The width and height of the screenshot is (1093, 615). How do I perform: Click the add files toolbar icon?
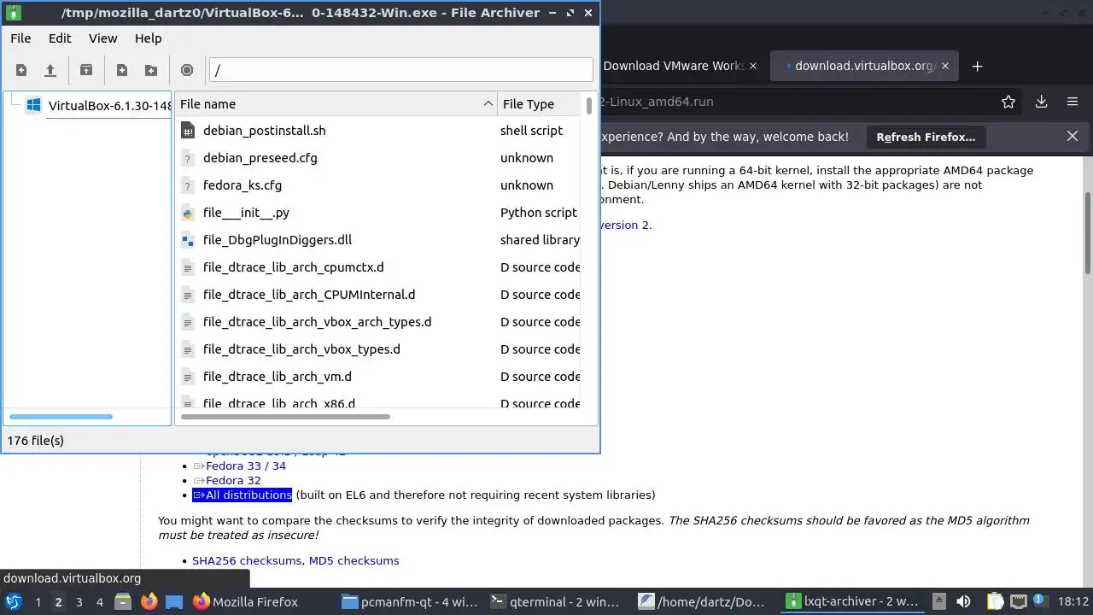point(122,70)
